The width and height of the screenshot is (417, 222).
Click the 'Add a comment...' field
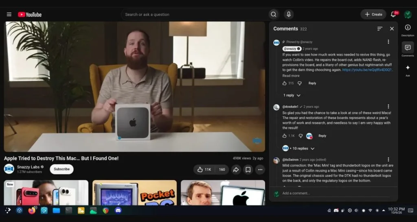[x=336, y=193]
